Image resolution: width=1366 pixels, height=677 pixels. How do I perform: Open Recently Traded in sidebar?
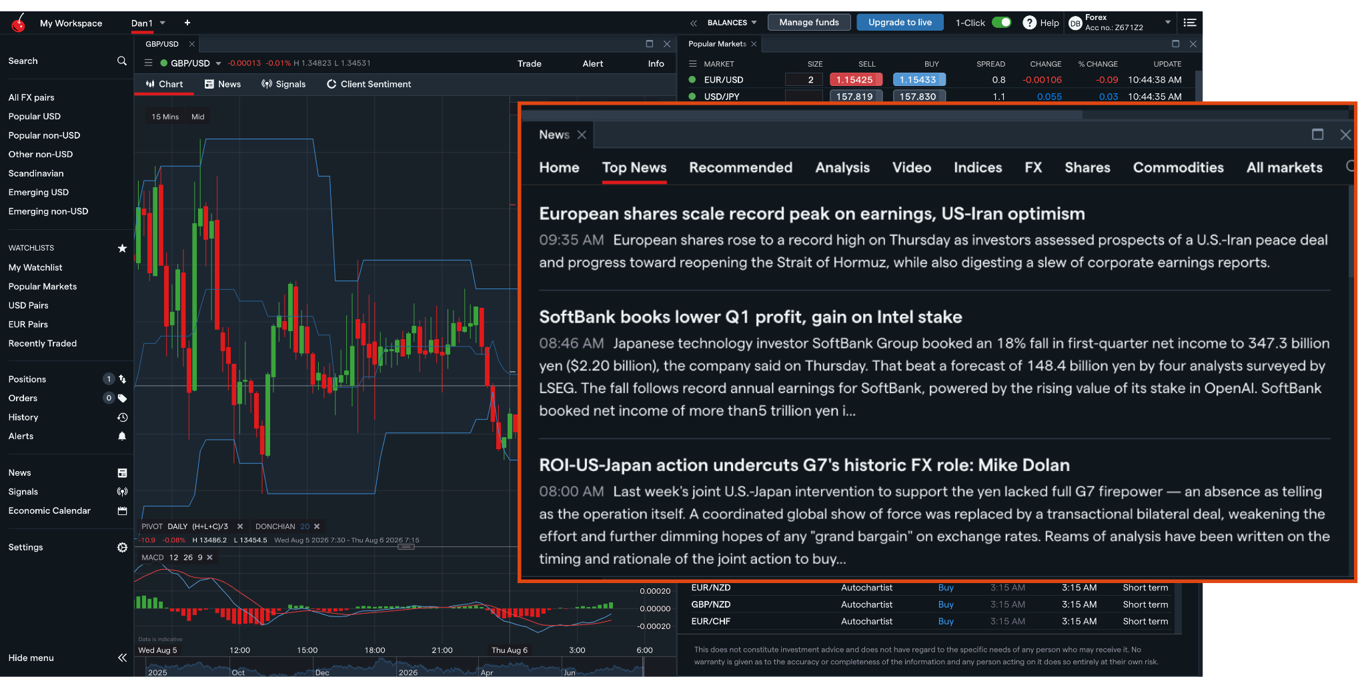point(43,343)
